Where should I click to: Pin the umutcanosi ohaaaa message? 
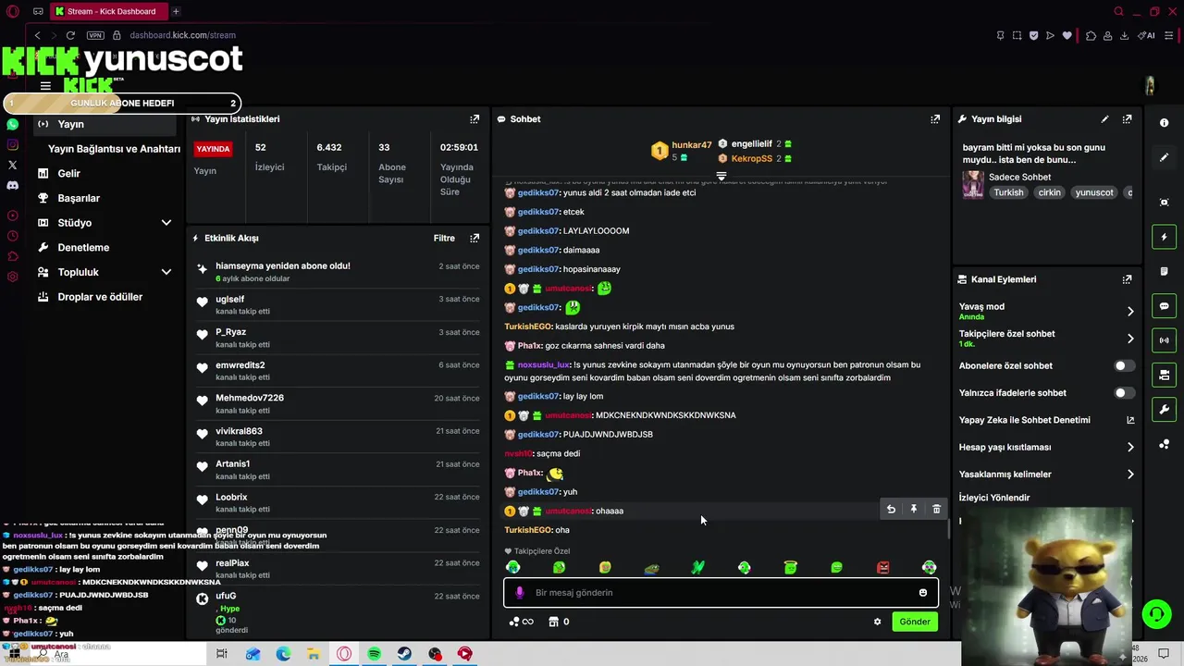[x=914, y=510]
